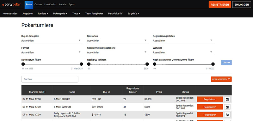Open the Spielarten dropdown
The width and height of the screenshot is (253, 121).
coord(118,41)
